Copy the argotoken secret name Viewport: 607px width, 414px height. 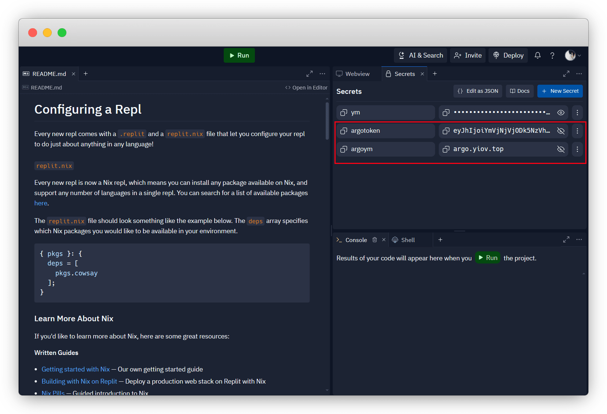[344, 131]
